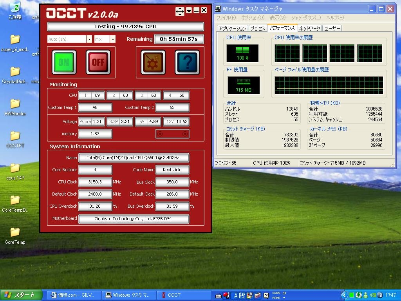Click the red IME conversion icon in language bar

point(226,295)
